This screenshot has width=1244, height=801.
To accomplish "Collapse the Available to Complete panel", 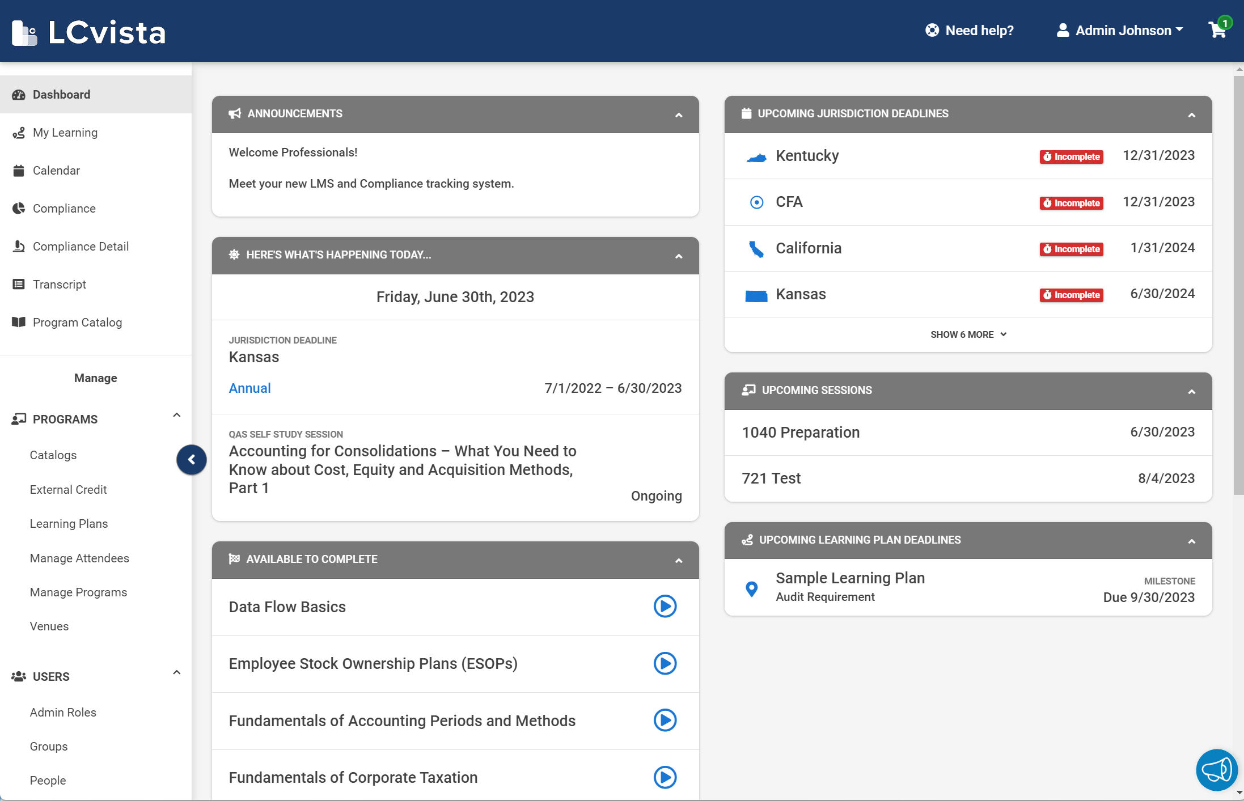I will pyautogui.click(x=679, y=561).
